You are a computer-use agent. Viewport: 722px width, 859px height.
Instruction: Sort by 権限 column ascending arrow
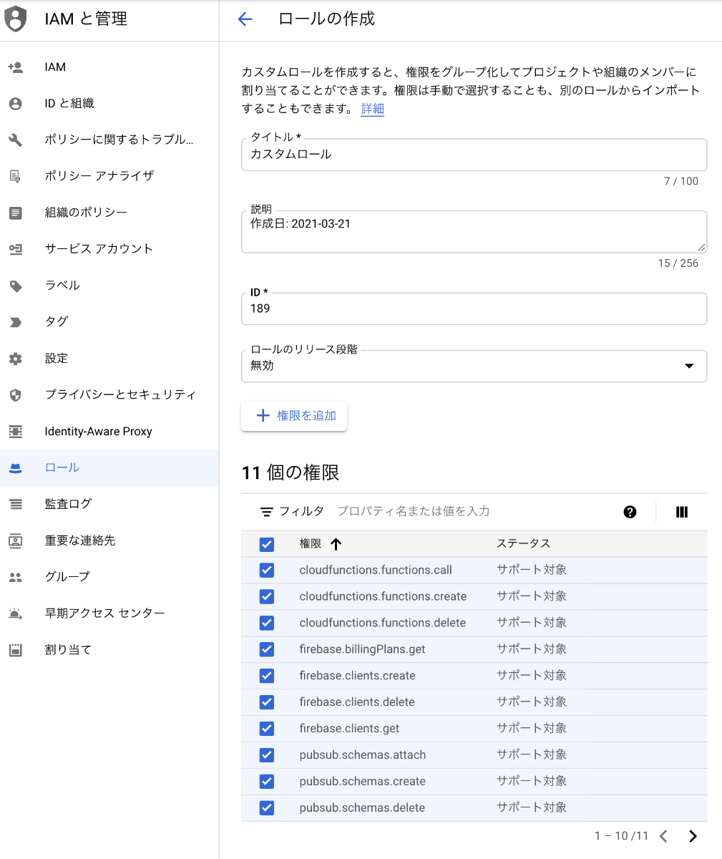point(336,544)
